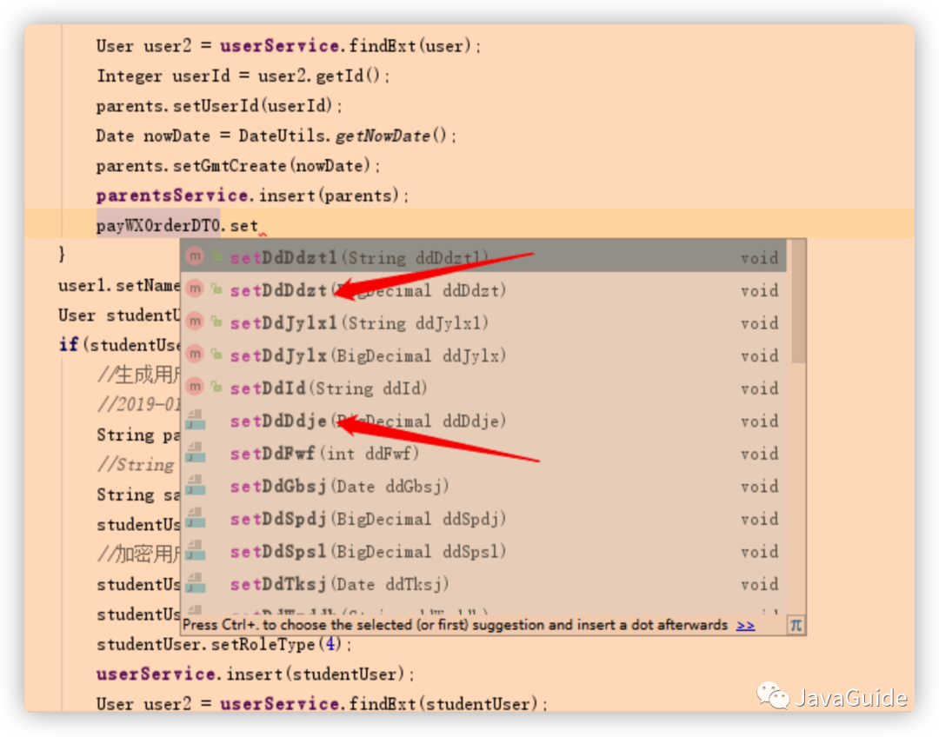This screenshot has height=737, width=939.
Task: Click Integer userId declaration line
Action: coord(243,76)
